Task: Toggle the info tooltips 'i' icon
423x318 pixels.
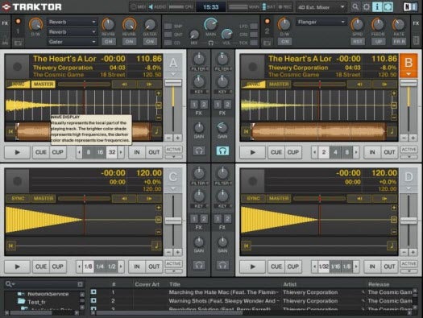Action: click(377, 6)
